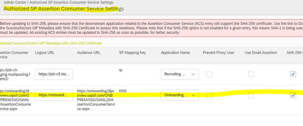
Task: Click the SHA-256 warning message text
Action: (x=151, y=28)
